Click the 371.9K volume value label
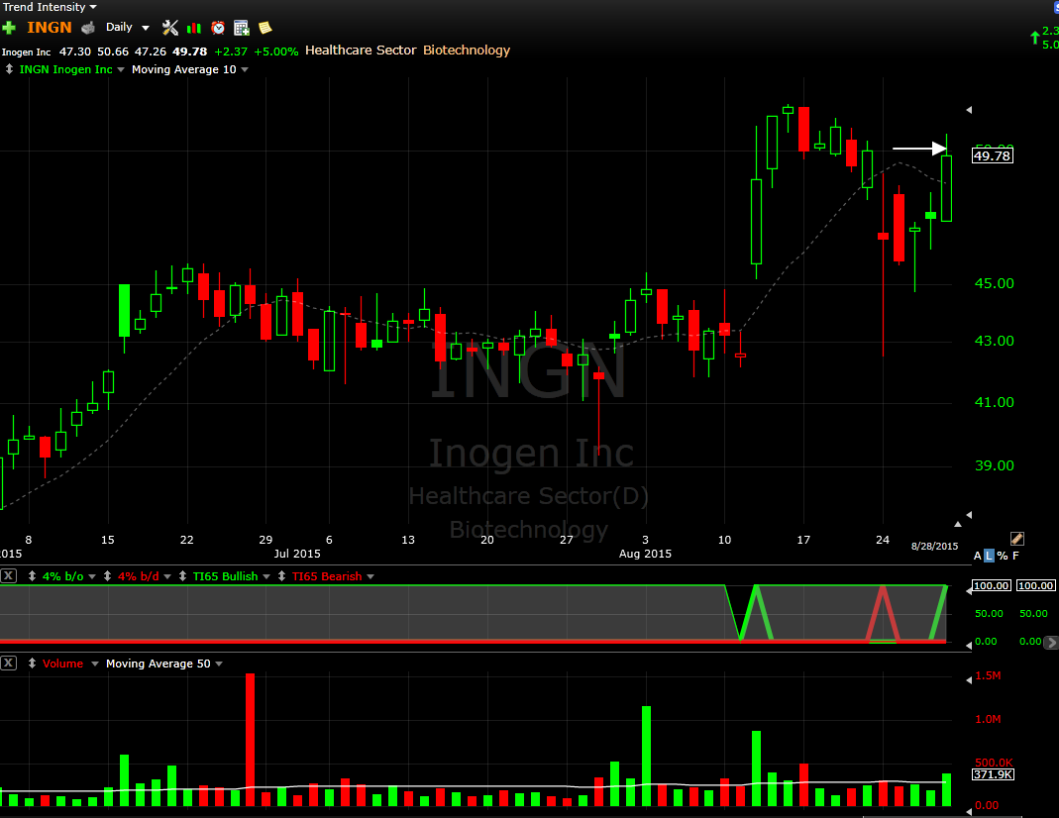Screen dimensions: 1059x818 pos(993,774)
